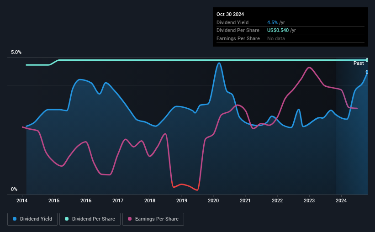Image resolution: width=375 pixels, height=232 pixels.
Task: Click the Dividend Yield tooltip row label
Action: (232, 22)
